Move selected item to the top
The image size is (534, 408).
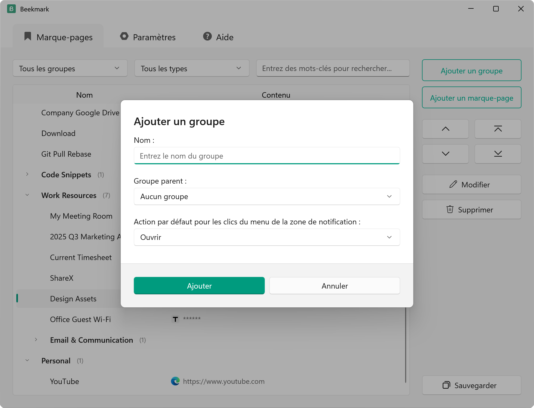pyautogui.click(x=498, y=129)
